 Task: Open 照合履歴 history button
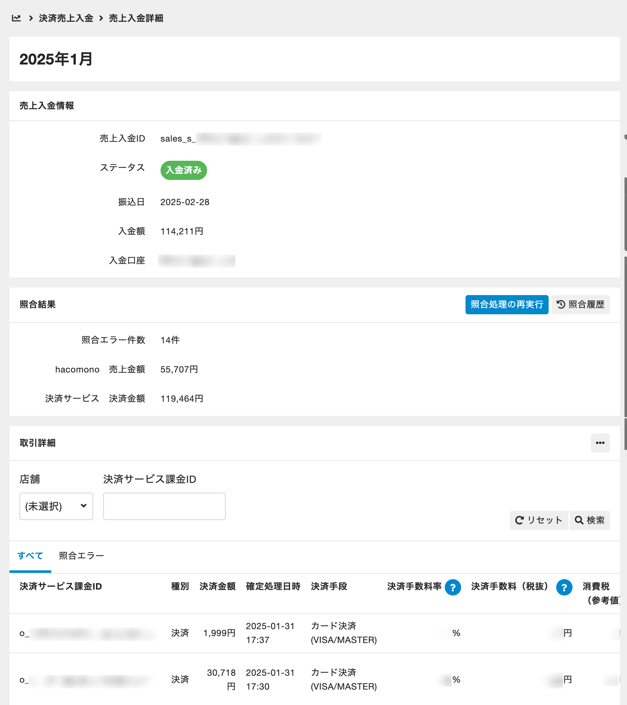point(580,304)
